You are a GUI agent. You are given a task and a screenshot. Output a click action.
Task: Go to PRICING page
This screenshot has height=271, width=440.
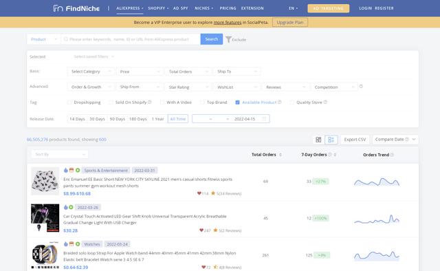click(228, 8)
